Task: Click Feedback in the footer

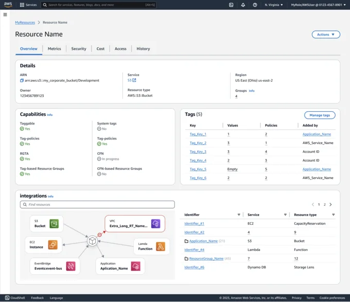Action: point(37,298)
